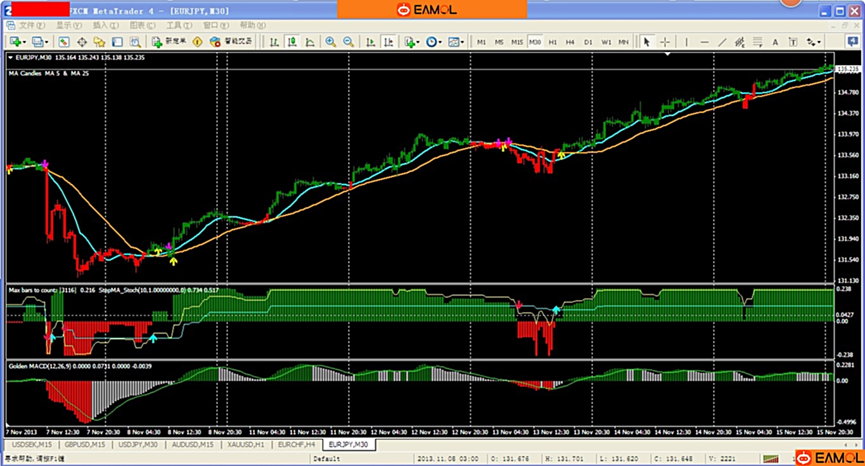Screen dimensions: 865x466
Task: Open the Profiles toolbar icon
Action: [x=37, y=42]
